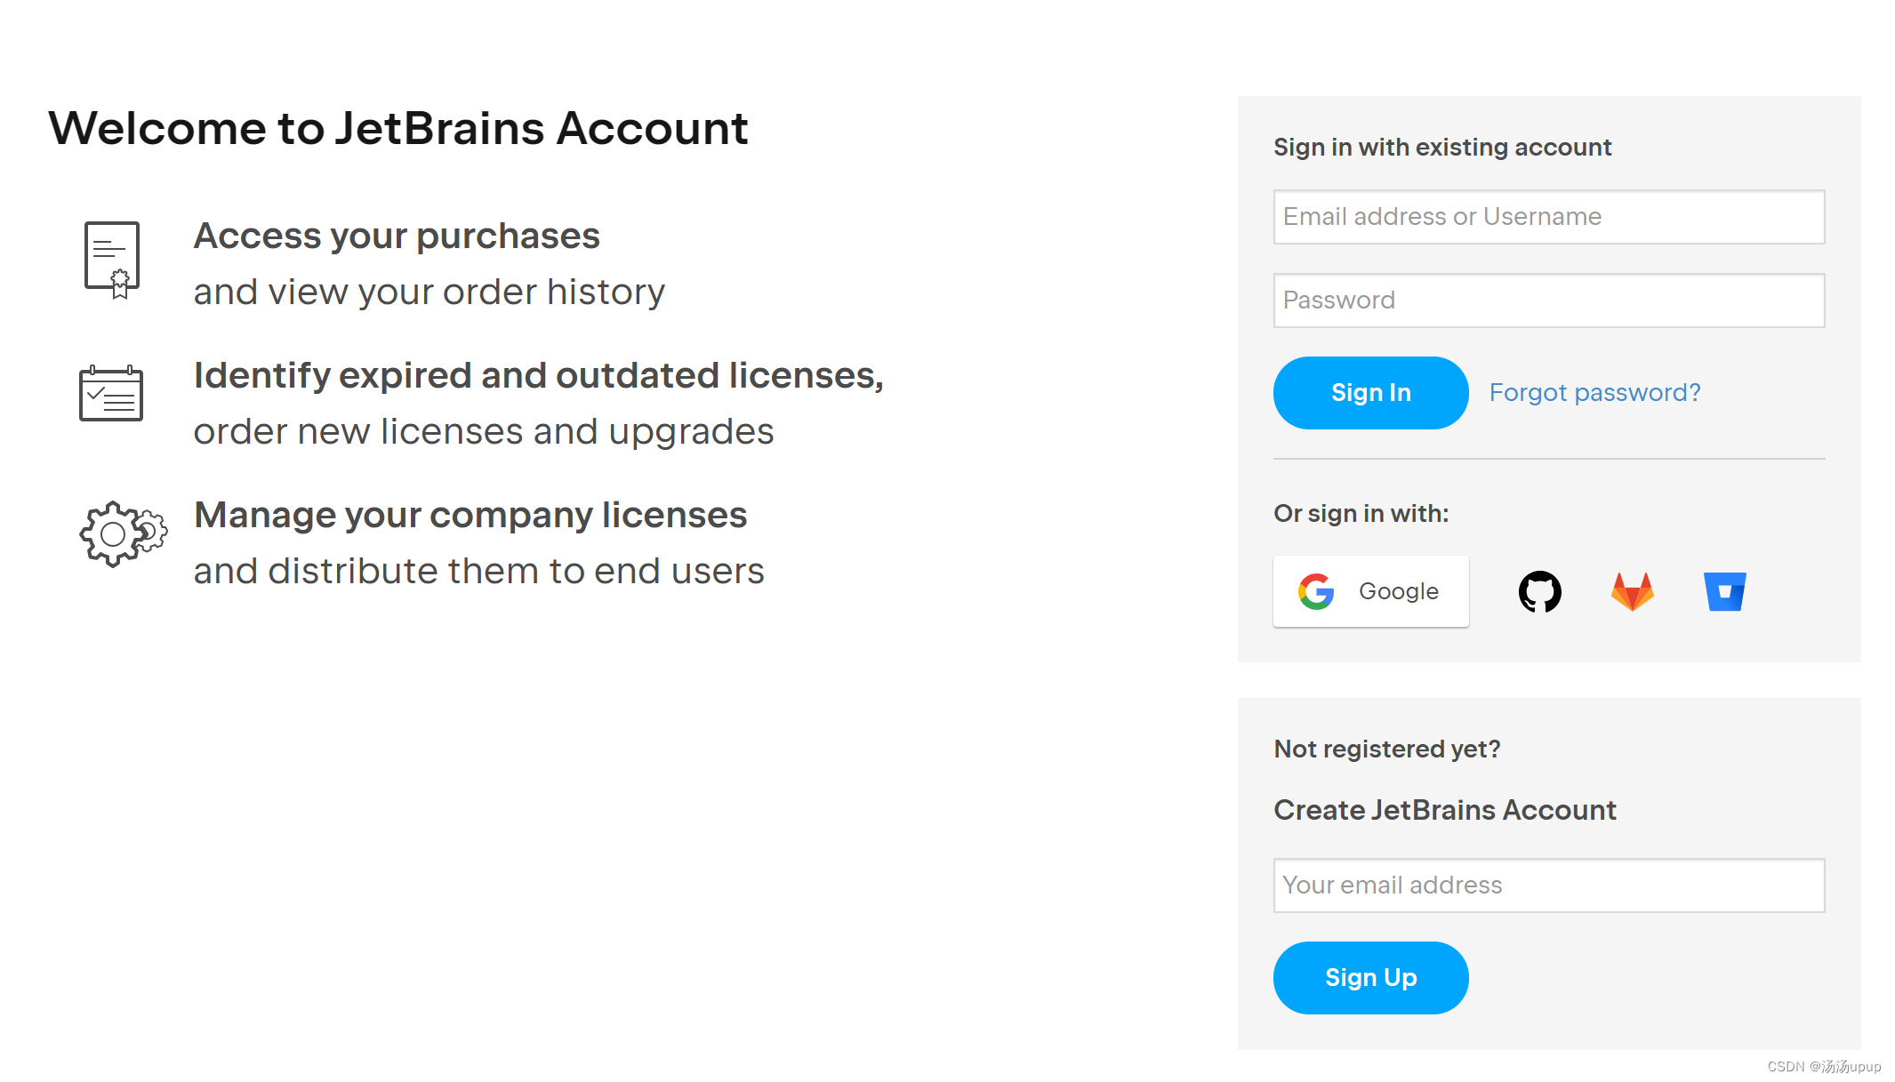Viewport: 1895px width, 1082px height.
Task: Select the Welcome to JetBrains Account title
Action: [x=399, y=129]
